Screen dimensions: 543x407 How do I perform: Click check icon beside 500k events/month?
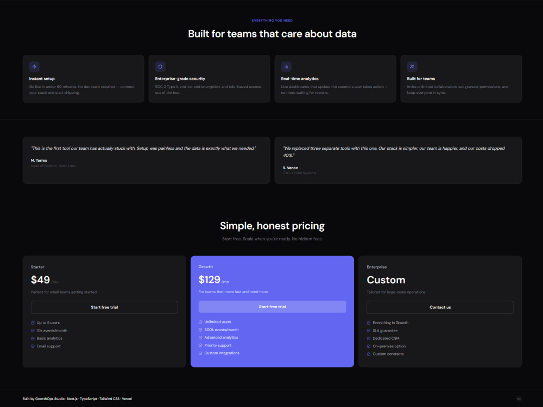200,330
